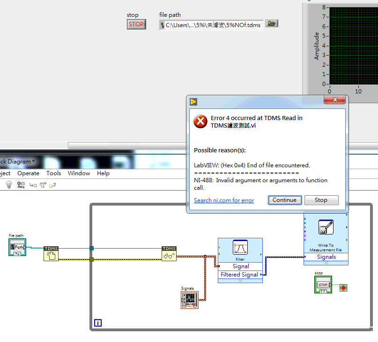
Task: Open the Operate menu
Action: 28,173
